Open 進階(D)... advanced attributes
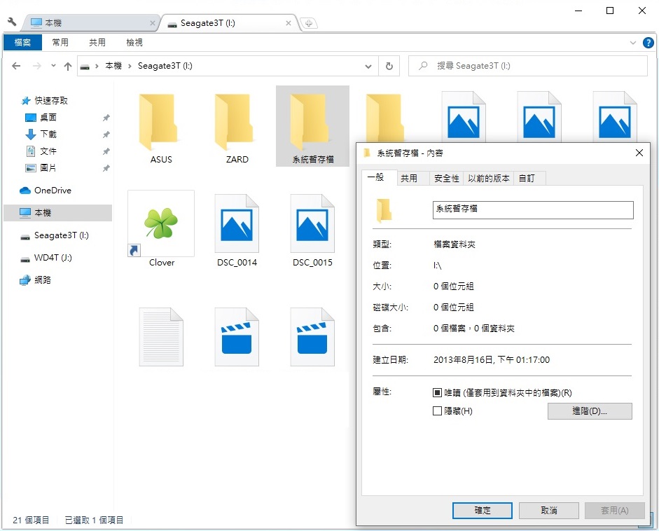The height and width of the screenshot is (531, 659). click(x=590, y=411)
